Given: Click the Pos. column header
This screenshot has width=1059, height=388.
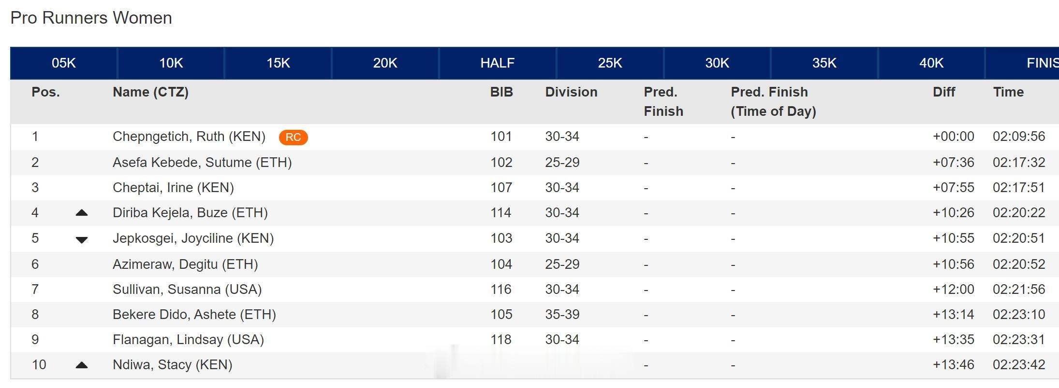Looking at the screenshot, I should [x=46, y=92].
